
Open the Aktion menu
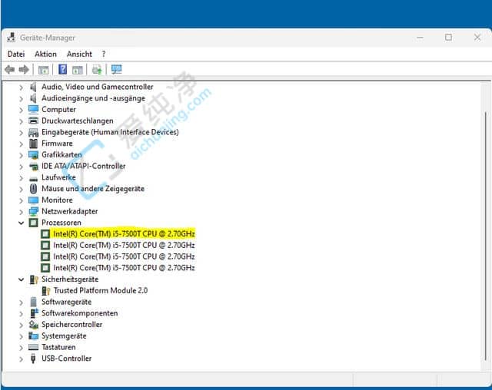[45, 54]
